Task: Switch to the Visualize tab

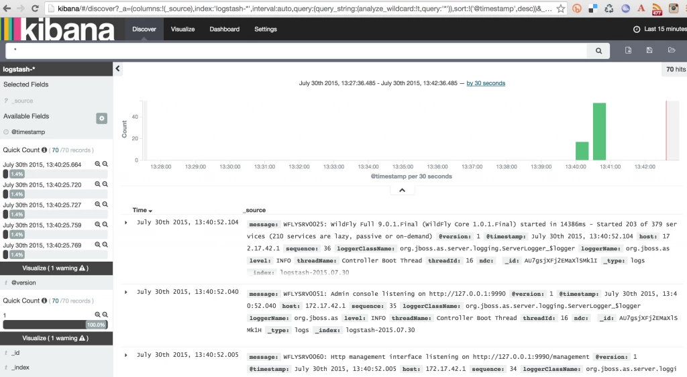Action: click(x=182, y=29)
